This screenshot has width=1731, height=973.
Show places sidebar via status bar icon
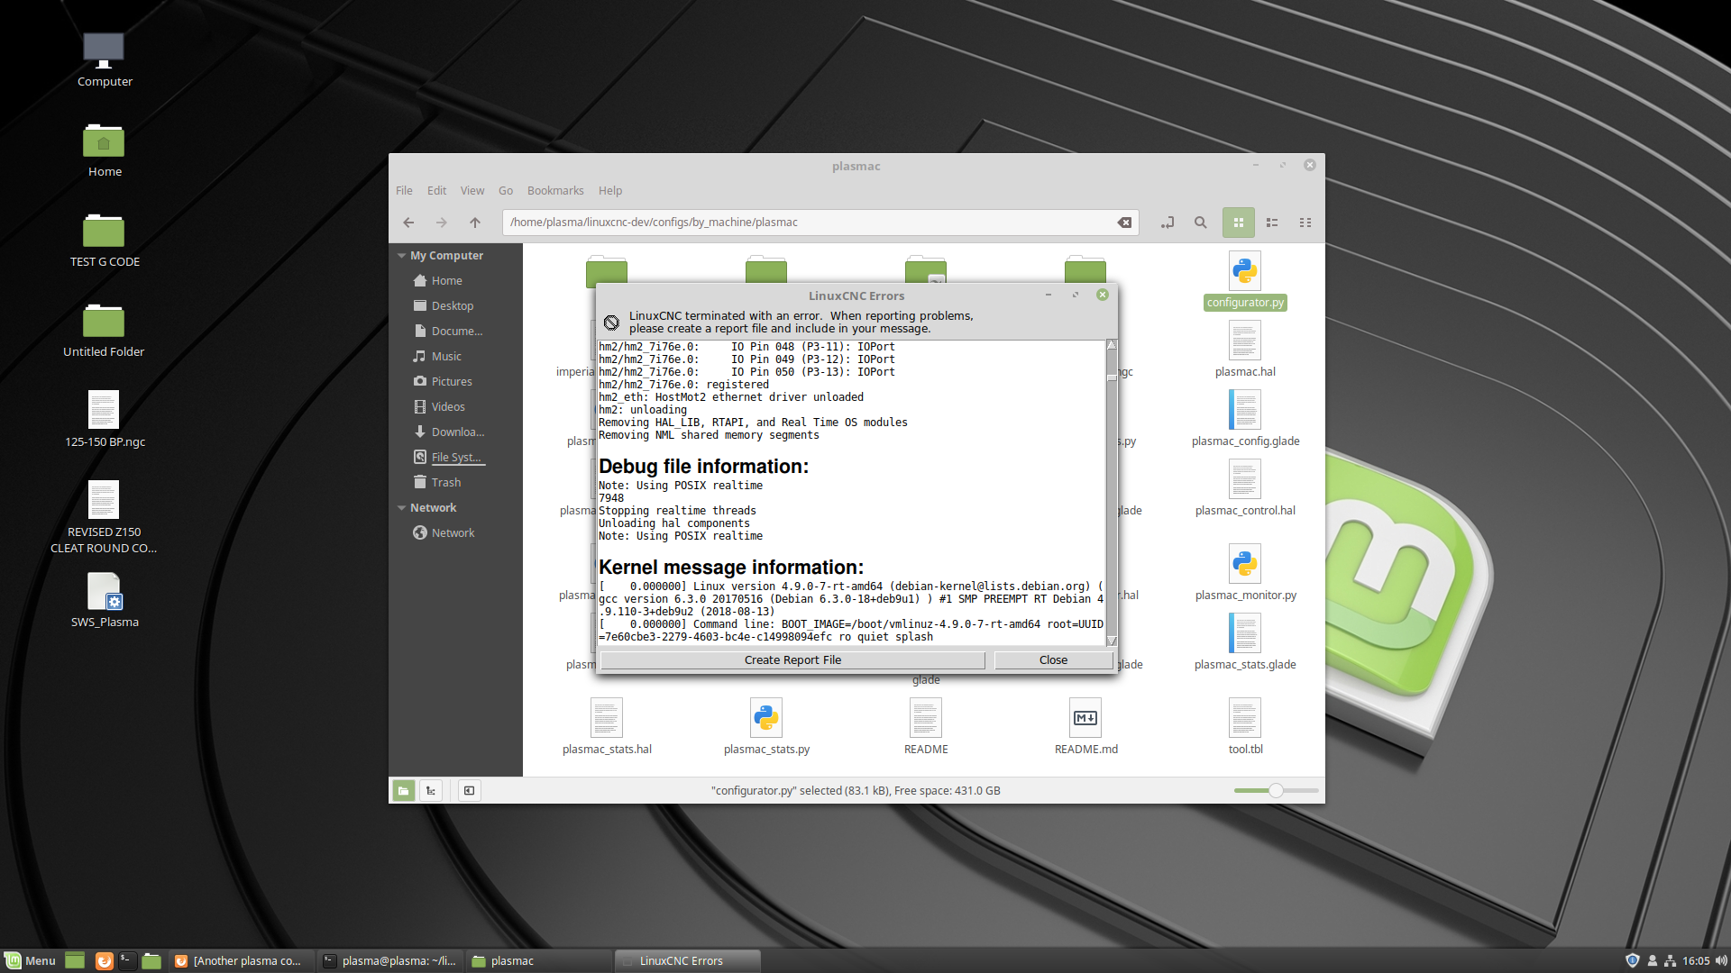[x=404, y=791]
